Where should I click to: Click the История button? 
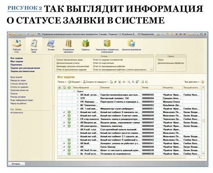[x=17, y=164]
